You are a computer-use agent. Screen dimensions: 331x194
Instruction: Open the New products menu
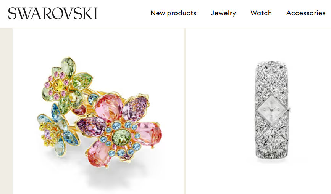tap(173, 13)
